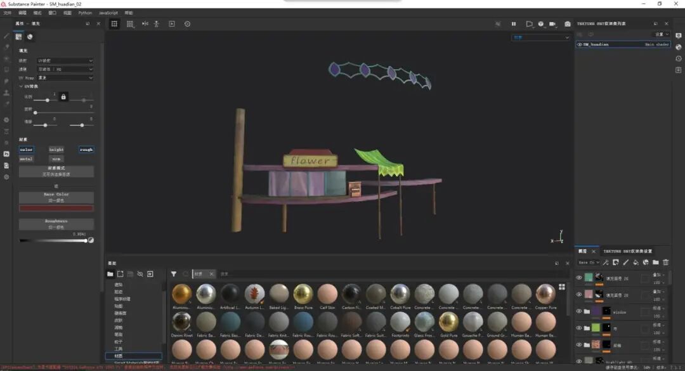Select the fill properties tab icon
The height and width of the screenshot is (371, 685).
18,37
